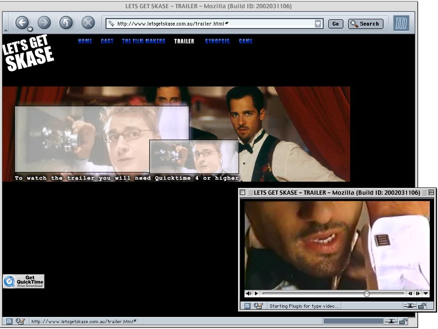Viewport: 438px width, 329px height.
Task: Click security lock icon in main status bar
Action: (403, 321)
